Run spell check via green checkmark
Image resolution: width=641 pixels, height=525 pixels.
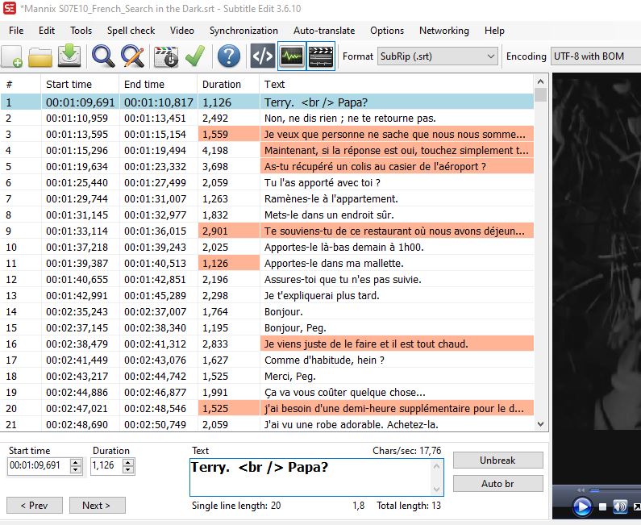[195, 56]
